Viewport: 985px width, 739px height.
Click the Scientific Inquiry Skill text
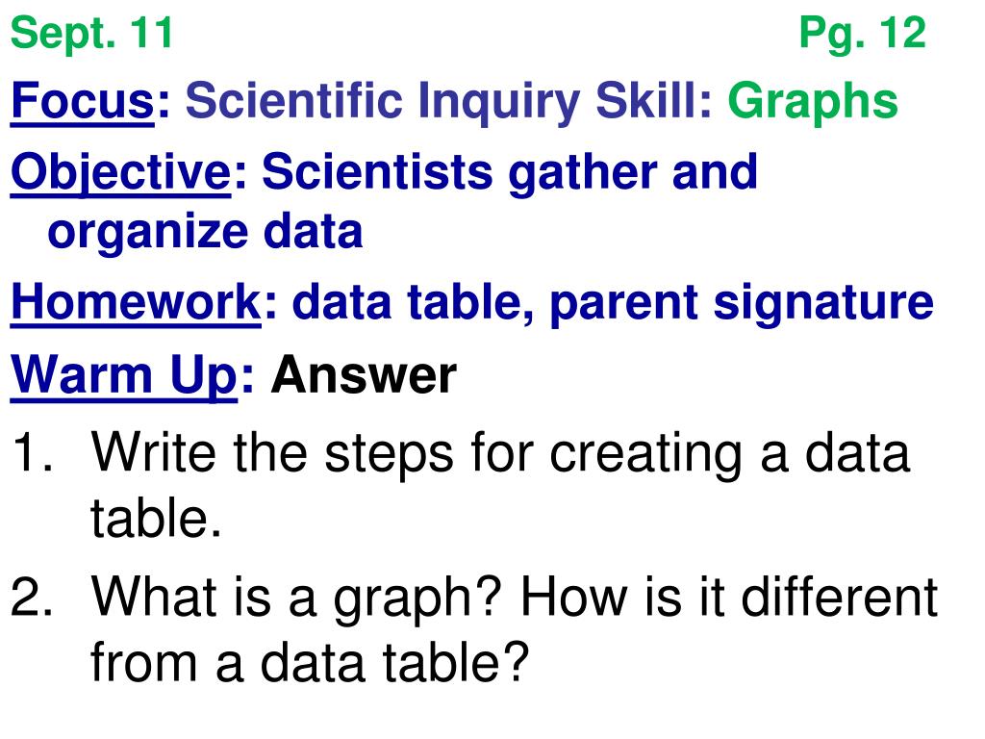coord(448,102)
